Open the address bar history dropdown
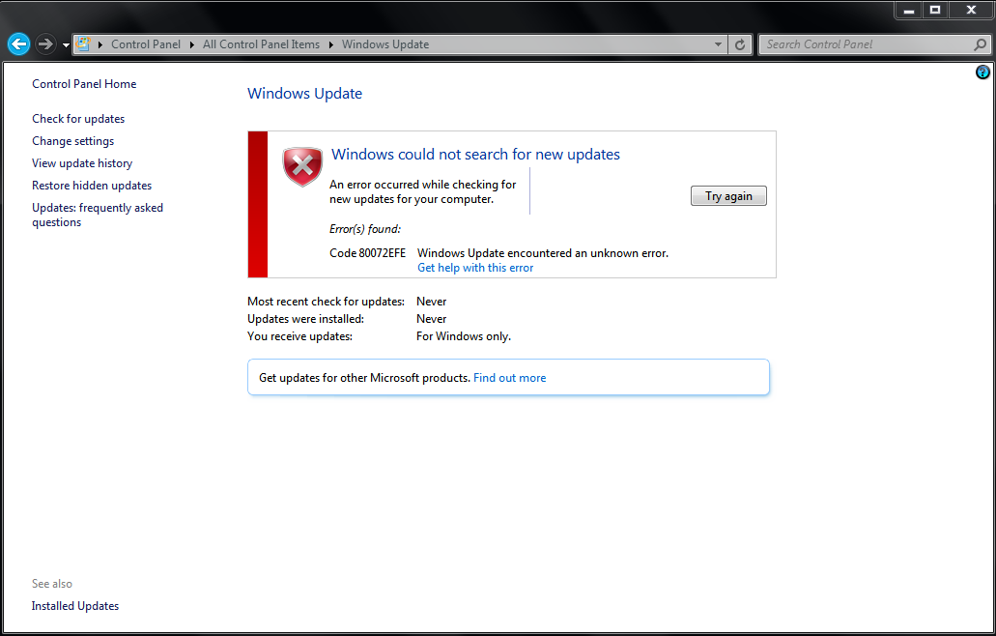996x636 pixels. pyautogui.click(x=718, y=44)
